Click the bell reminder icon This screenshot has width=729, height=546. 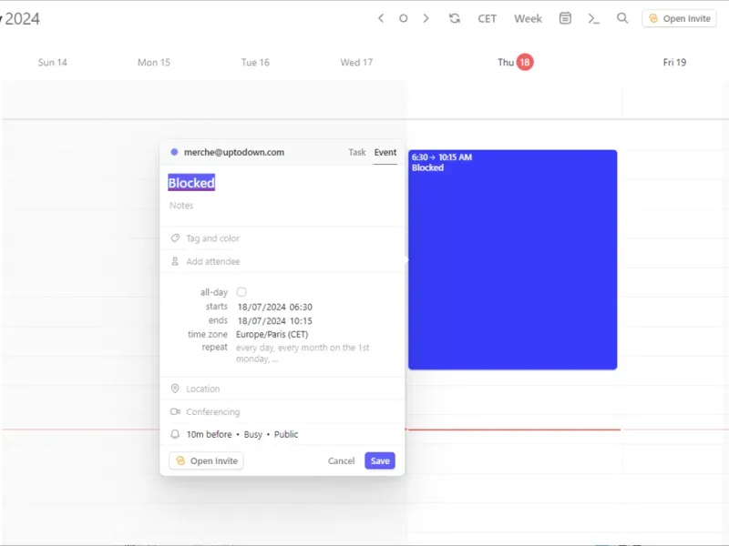click(175, 435)
